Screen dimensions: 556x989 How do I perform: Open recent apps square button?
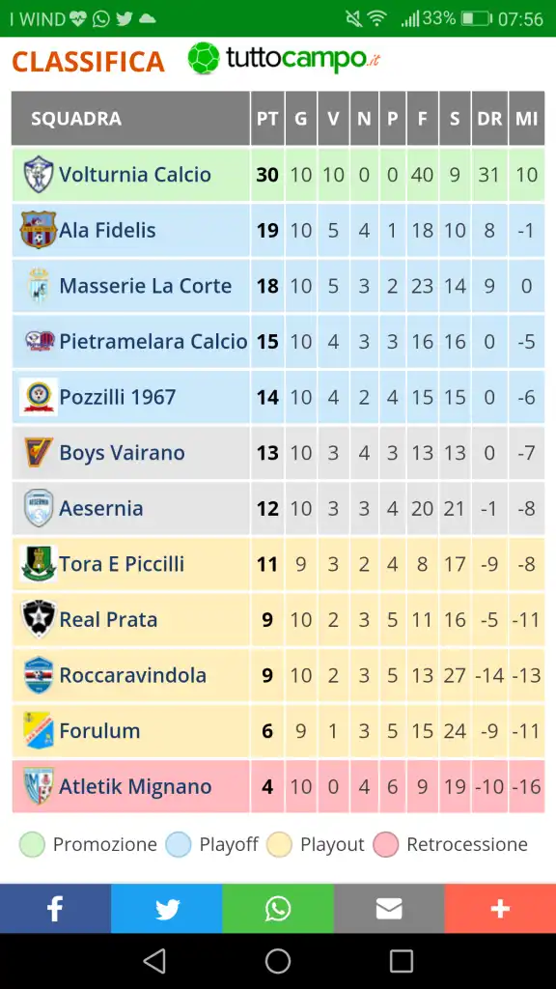402,961
